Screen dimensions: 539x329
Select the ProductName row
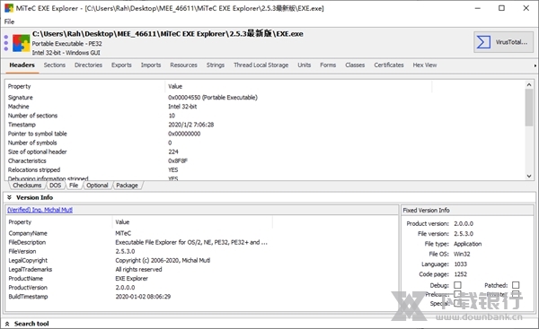201,279
